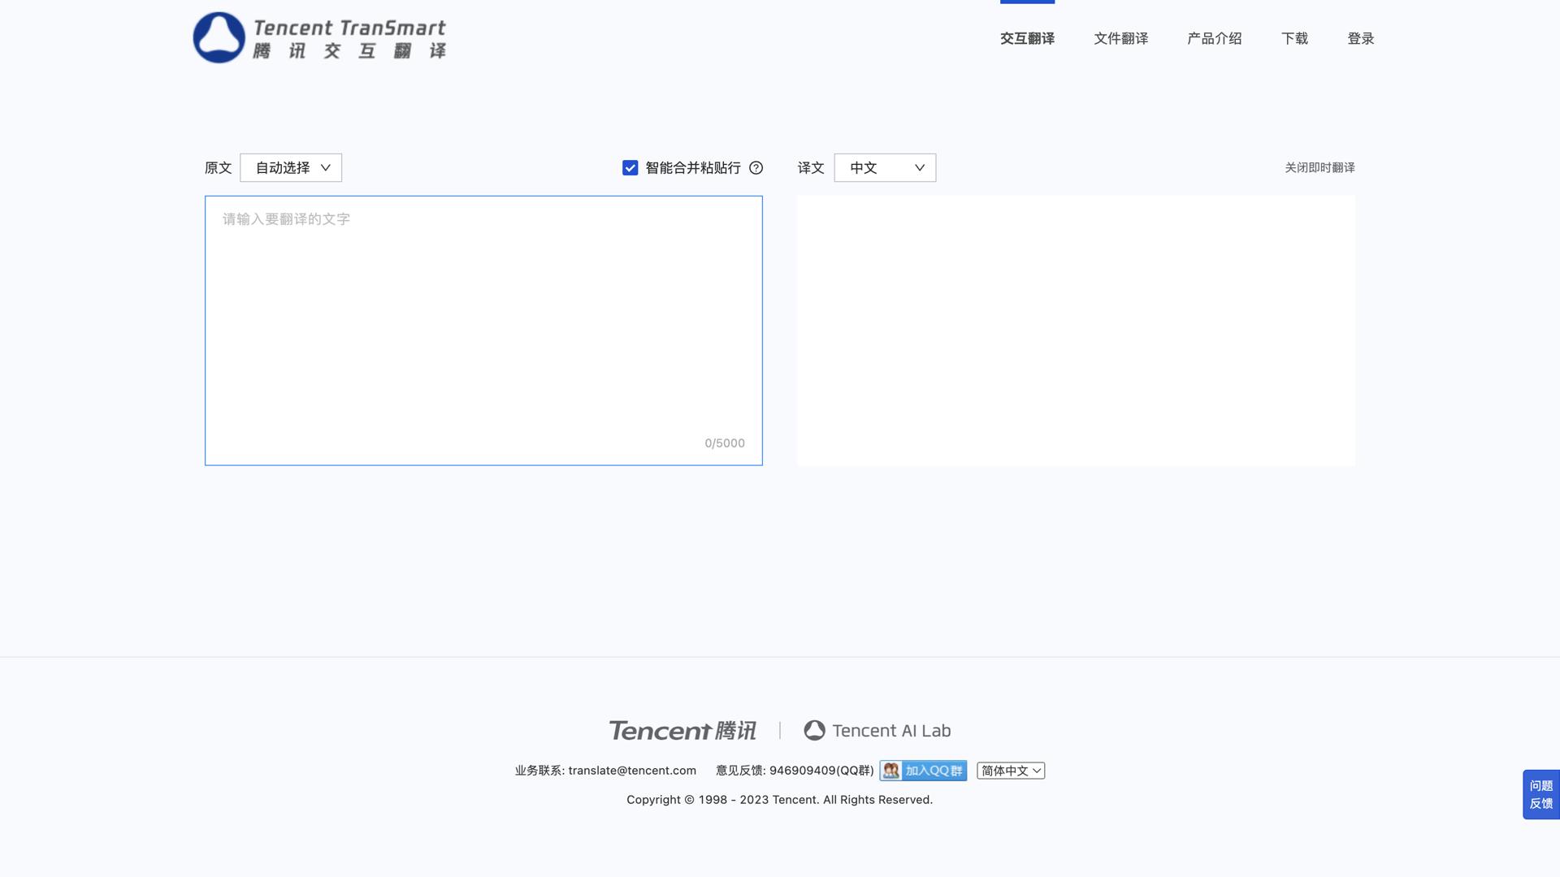Viewport: 1560px width, 877px height.
Task: Open the 自动选择 source language dropdown
Action: pos(291,168)
